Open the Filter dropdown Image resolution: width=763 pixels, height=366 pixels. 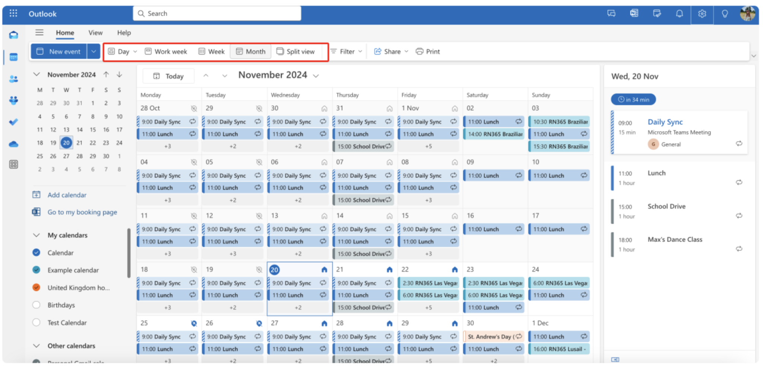(346, 51)
